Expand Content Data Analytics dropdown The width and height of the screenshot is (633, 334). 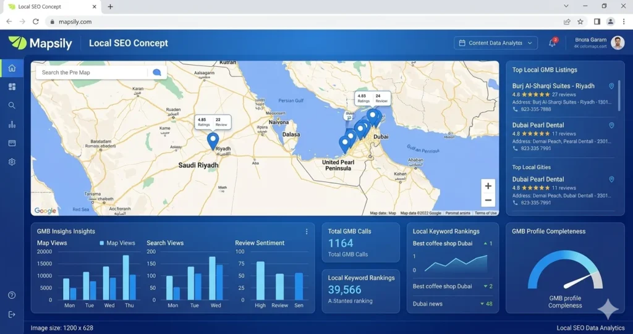pos(496,43)
